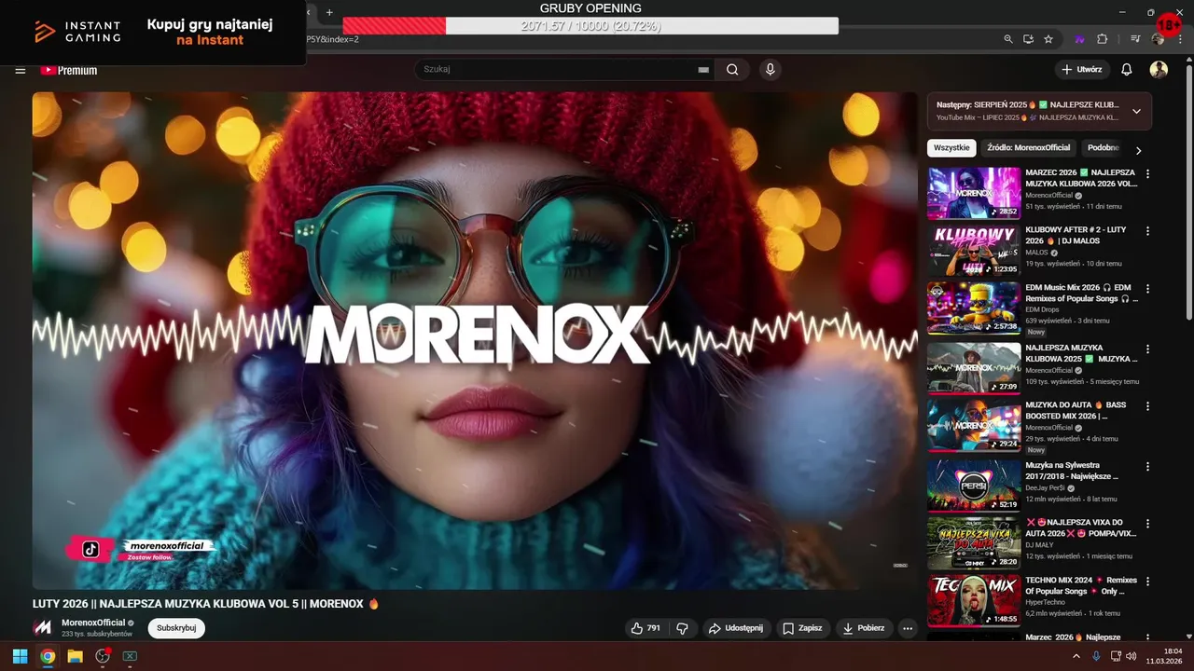Open MorenoxOfficial channel avatar
Image resolution: width=1194 pixels, height=671 pixels.
coord(43,627)
